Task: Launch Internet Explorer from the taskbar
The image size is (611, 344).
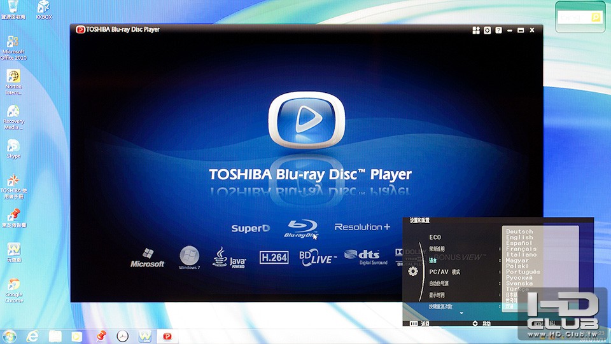Action: [32, 336]
